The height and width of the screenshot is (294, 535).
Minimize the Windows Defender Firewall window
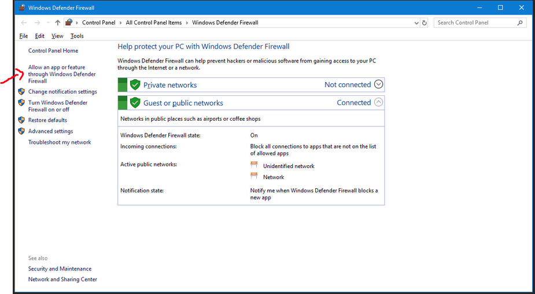[479, 8]
